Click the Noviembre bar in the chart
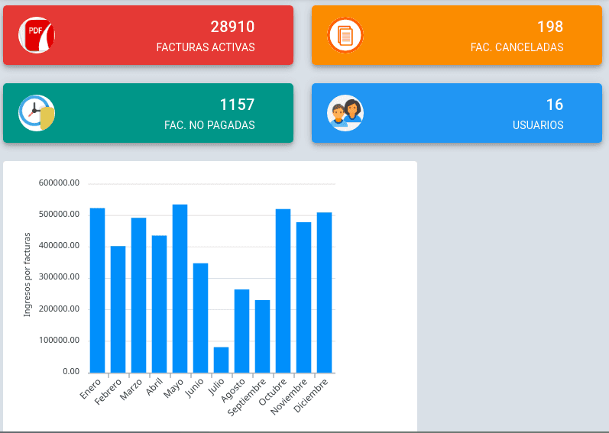609x433 pixels. click(x=303, y=298)
